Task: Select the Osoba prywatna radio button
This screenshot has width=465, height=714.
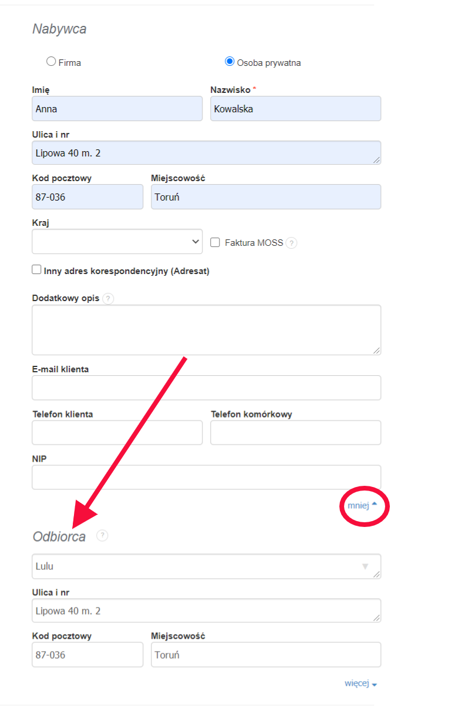Action: (x=230, y=61)
